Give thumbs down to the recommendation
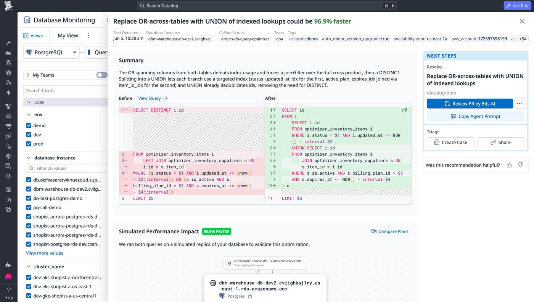534x302 pixels. [x=521, y=165]
